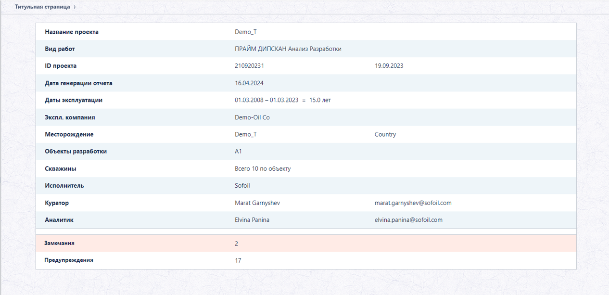The image size is (609, 295).
Task: Click curator name Marat Garnyshev
Action: coord(257,203)
